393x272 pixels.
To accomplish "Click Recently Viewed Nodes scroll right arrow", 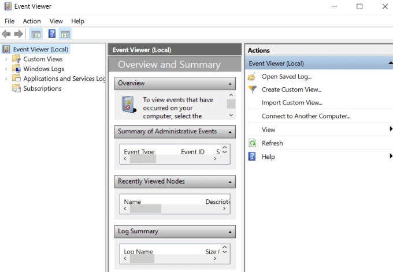I will [224, 208].
